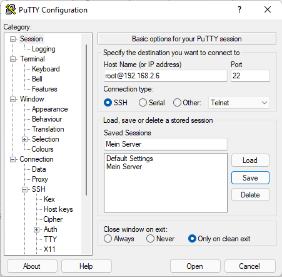This screenshot has height=277, width=282.
Task: Click the Save session button
Action: [250, 178]
